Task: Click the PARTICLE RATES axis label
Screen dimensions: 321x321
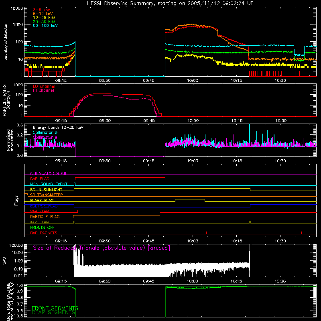Action: point(4,100)
